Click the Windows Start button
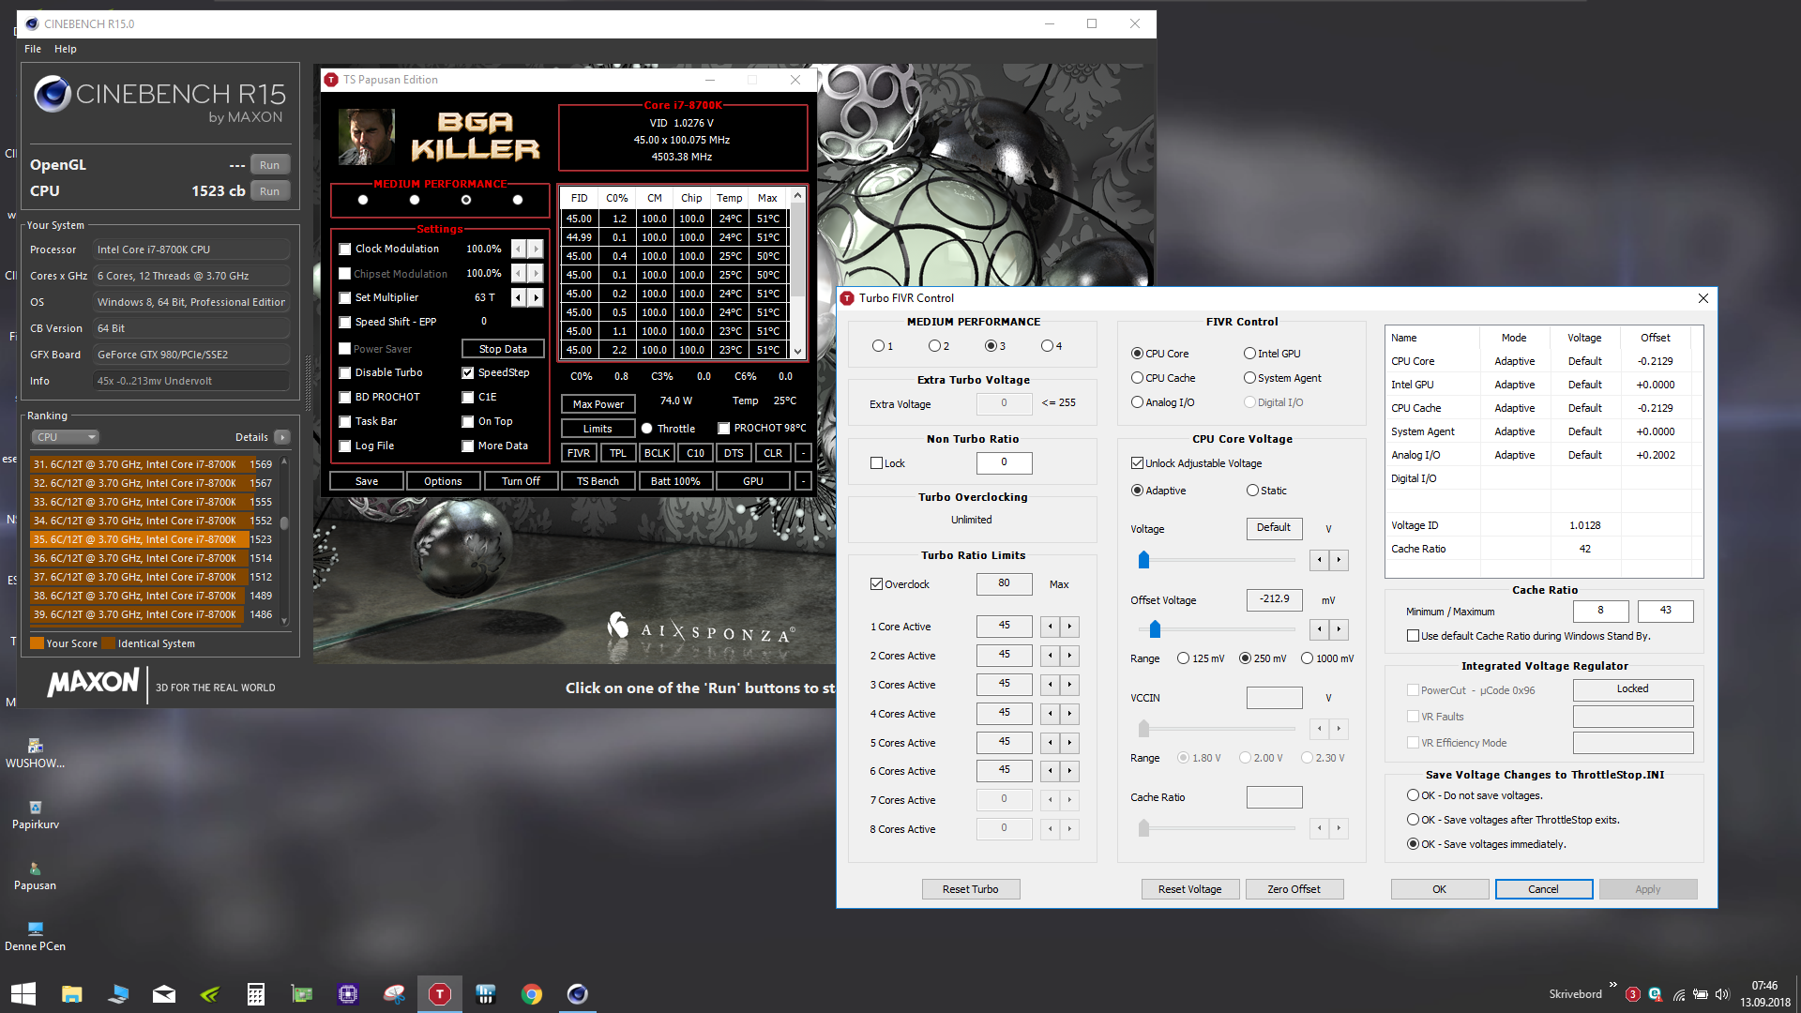Screen dimensions: 1801x1013 (x=23, y=994)
